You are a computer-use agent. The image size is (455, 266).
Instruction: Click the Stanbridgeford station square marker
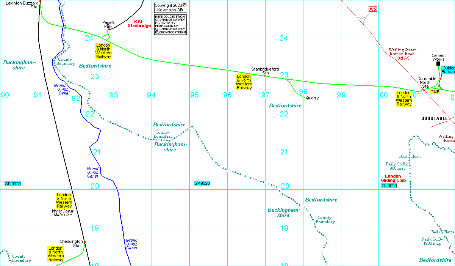pyautogui.click(x=265, y=76)
